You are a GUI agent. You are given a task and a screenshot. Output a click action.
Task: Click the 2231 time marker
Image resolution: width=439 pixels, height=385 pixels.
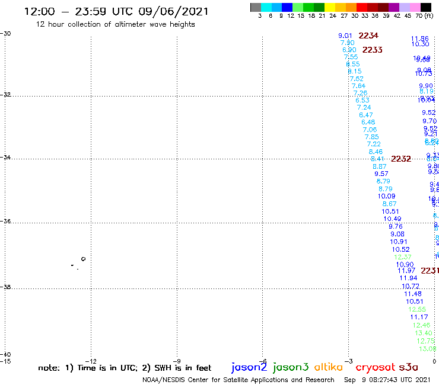(430, 270)
